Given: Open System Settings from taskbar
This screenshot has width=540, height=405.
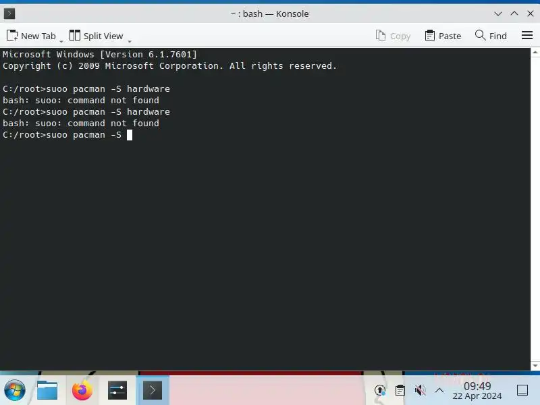Looking at the screenshot, I should [117, 391].
